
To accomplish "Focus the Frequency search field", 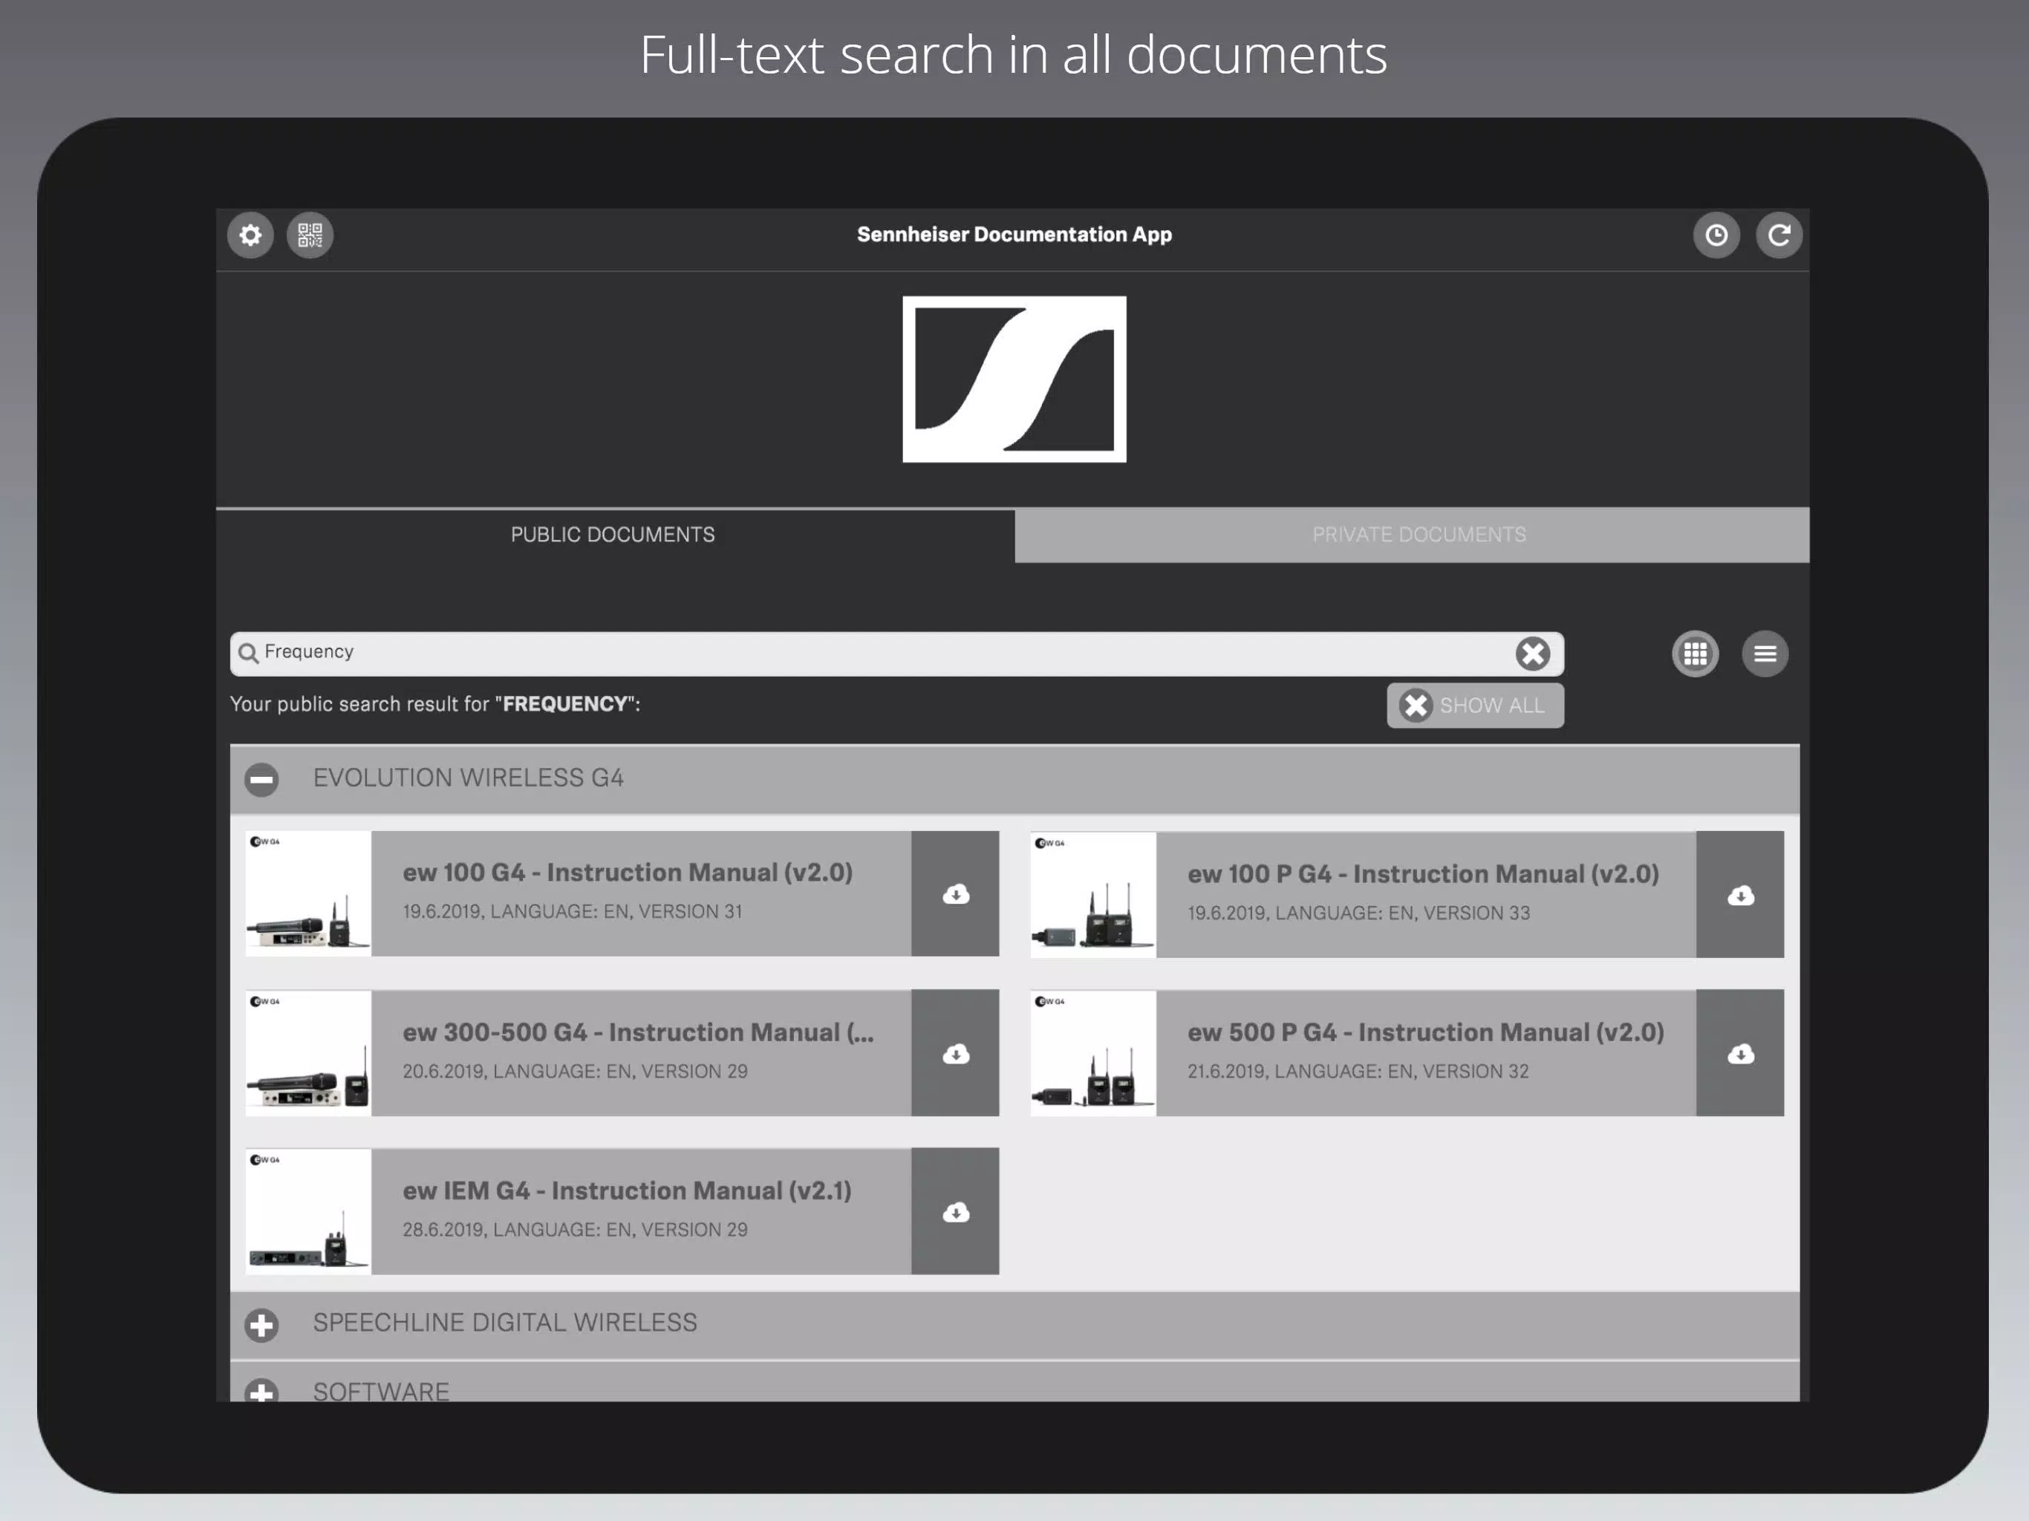I will (871, 653).
